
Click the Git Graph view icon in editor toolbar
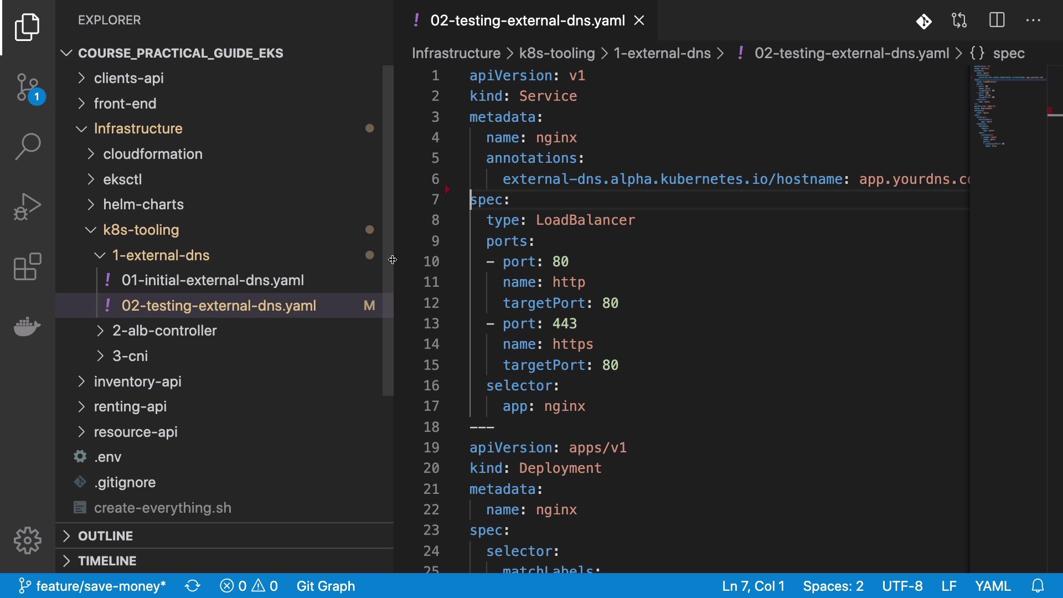click(923, 21)
